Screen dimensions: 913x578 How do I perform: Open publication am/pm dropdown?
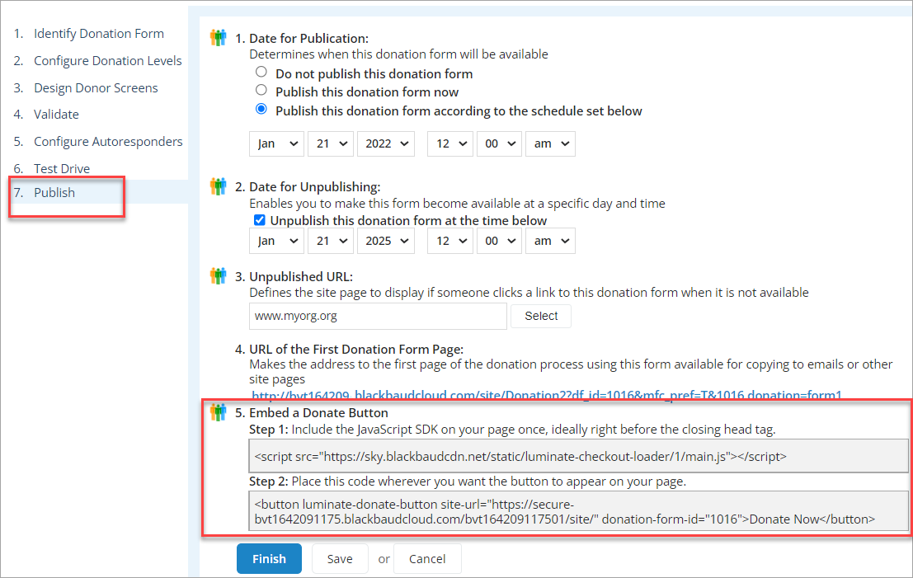(x=550, y=143)
